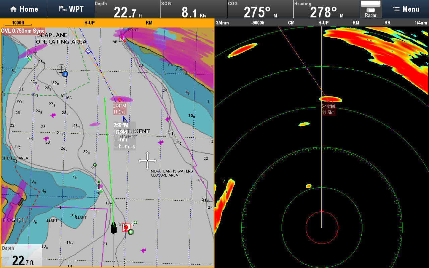Click the 244°M 11.5kt target label on chart

(120, 109)
